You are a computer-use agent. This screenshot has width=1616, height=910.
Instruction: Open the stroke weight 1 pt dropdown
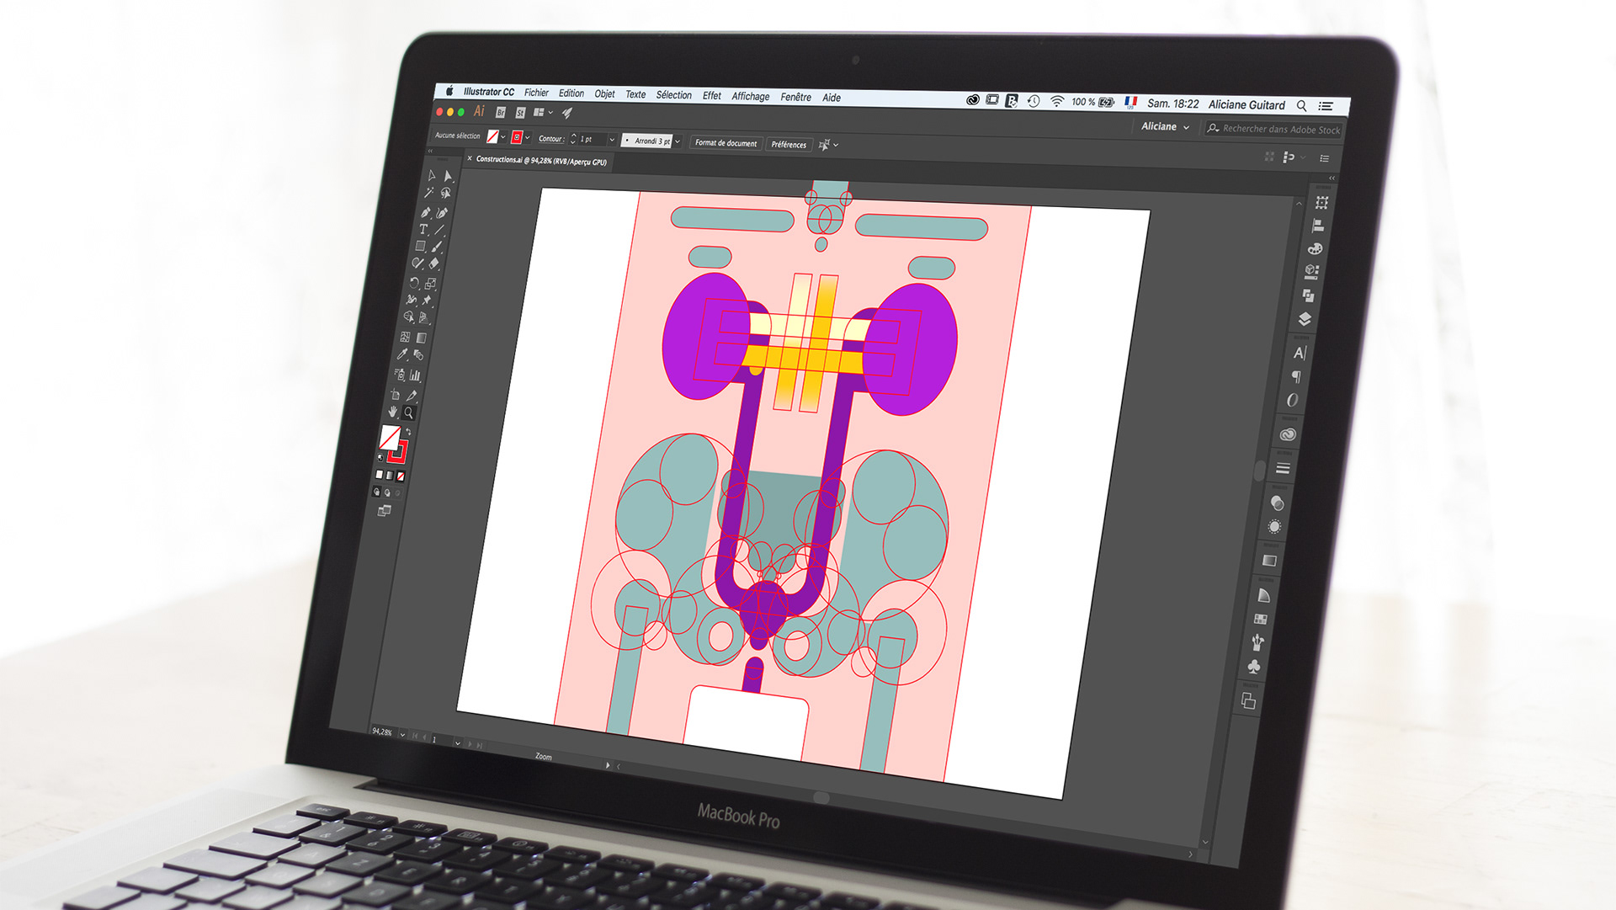click(x=612, y=140)
